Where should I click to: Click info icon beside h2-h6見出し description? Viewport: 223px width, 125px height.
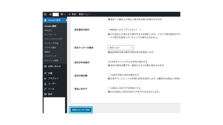pyautogui.click(x=109, y=92)
